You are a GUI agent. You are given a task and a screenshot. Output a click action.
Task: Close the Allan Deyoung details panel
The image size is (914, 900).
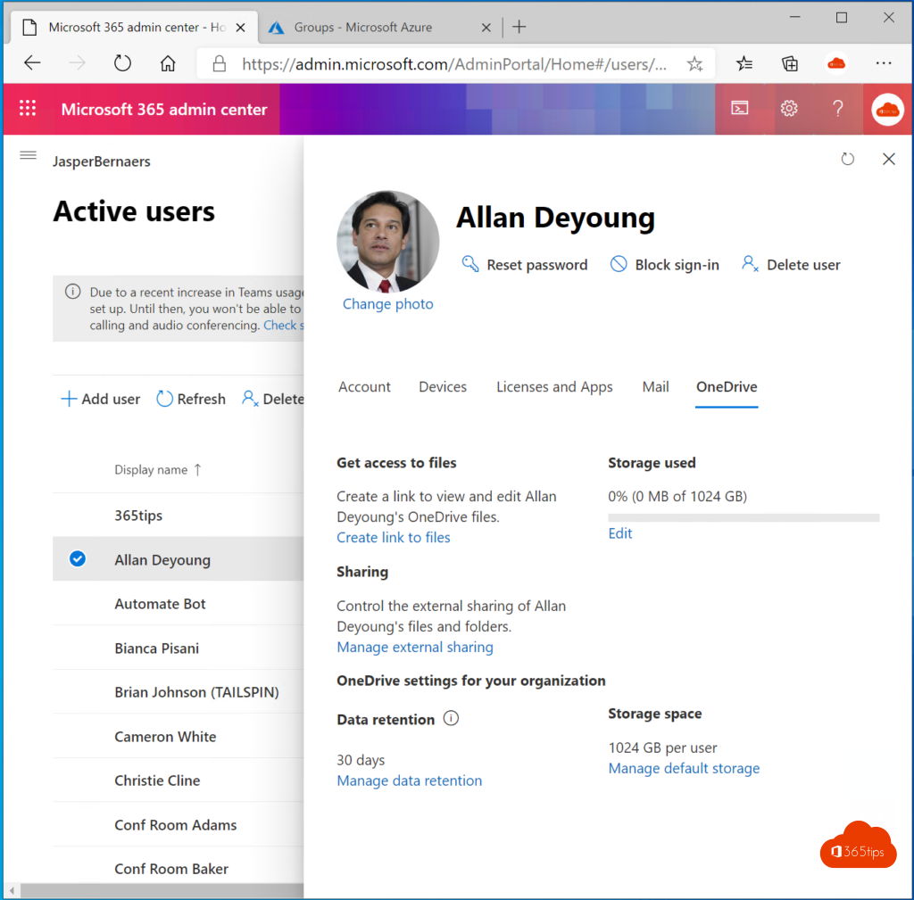(888, 159)
